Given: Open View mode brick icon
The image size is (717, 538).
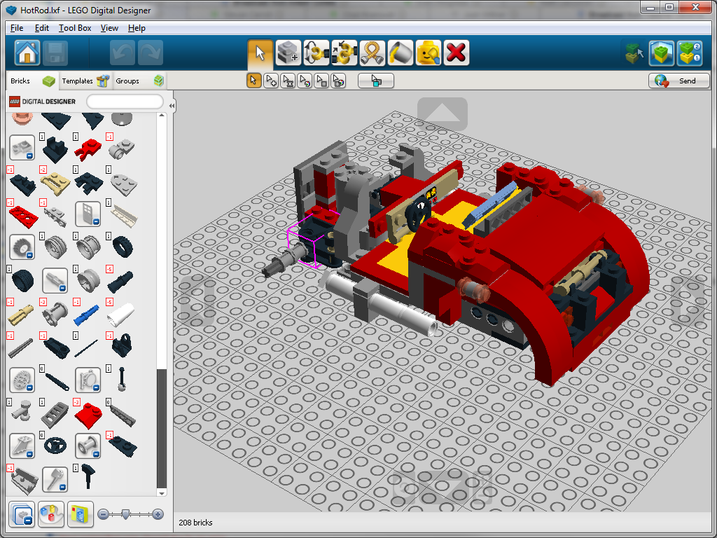Looking at the screenshot, I should [662, 53].
